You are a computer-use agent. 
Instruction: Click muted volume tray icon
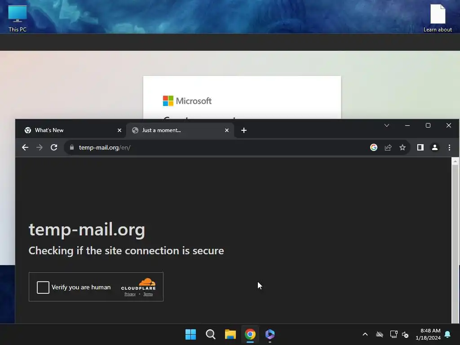[x=405, y=334]
